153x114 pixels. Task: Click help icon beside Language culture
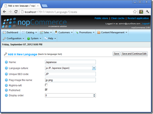pyautogui.click(x=6, y=68)
